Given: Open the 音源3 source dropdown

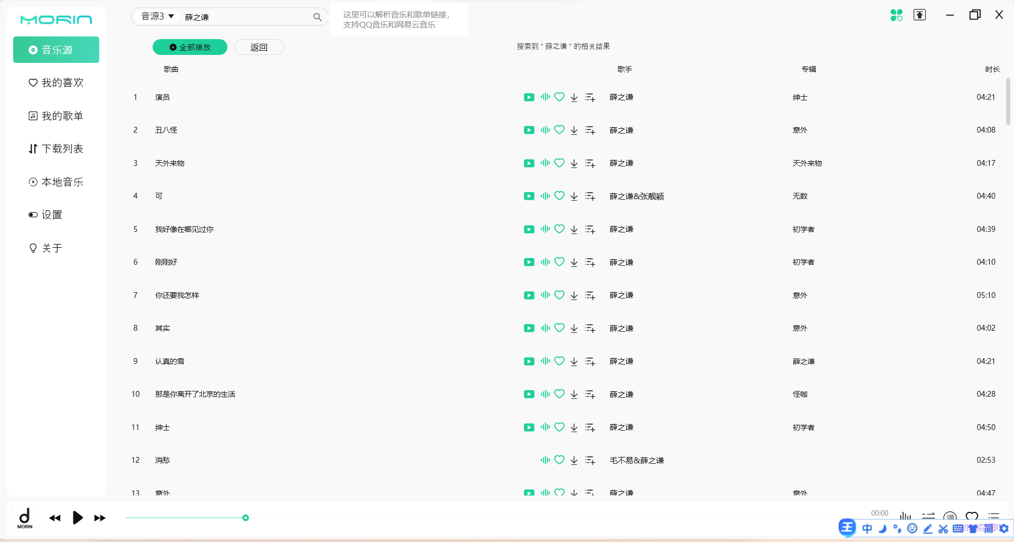Looking at the screenshot, I should point(156,16).
